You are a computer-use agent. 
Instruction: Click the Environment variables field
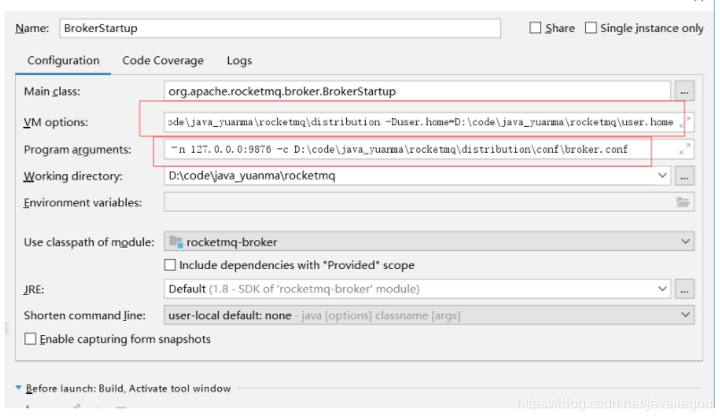429,203
